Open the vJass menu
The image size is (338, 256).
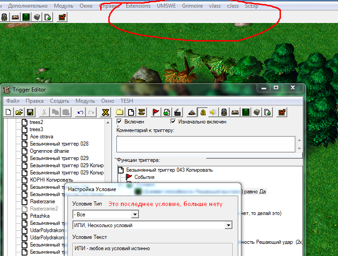pos(215,6)
